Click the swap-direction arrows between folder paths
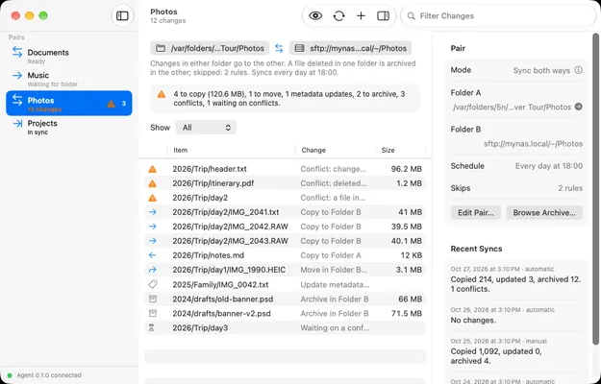This screenshot has width=601, height=384. coord(279,49)
